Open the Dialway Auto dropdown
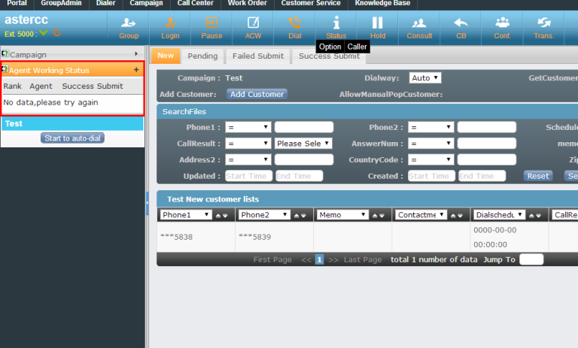 coord(425,77)
